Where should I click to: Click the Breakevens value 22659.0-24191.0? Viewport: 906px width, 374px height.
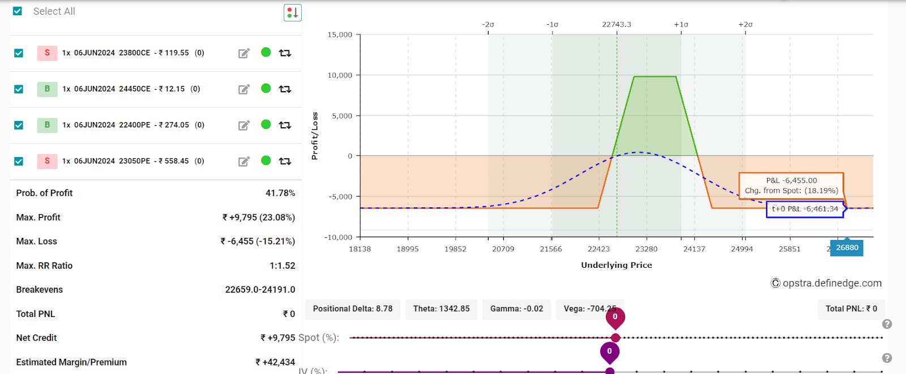pos(260,290)
